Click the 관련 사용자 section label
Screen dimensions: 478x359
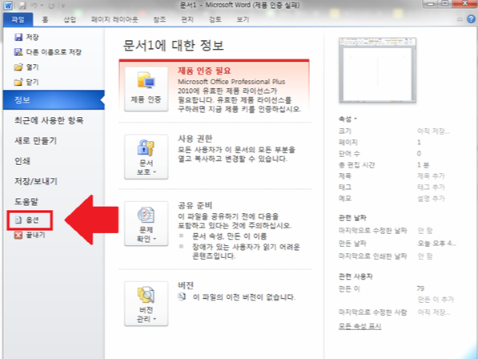(x=355, y=276)
